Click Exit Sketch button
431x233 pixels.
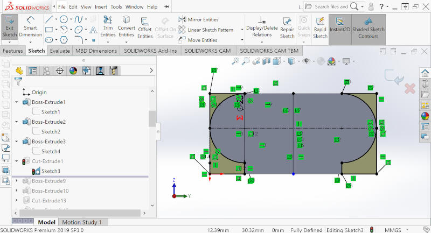pos(9,27)
